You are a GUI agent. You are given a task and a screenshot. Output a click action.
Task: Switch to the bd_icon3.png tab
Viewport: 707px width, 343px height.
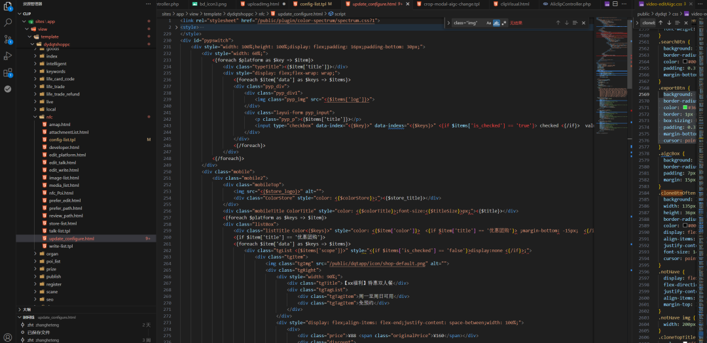pyautogui.click(x=213, y=4)
